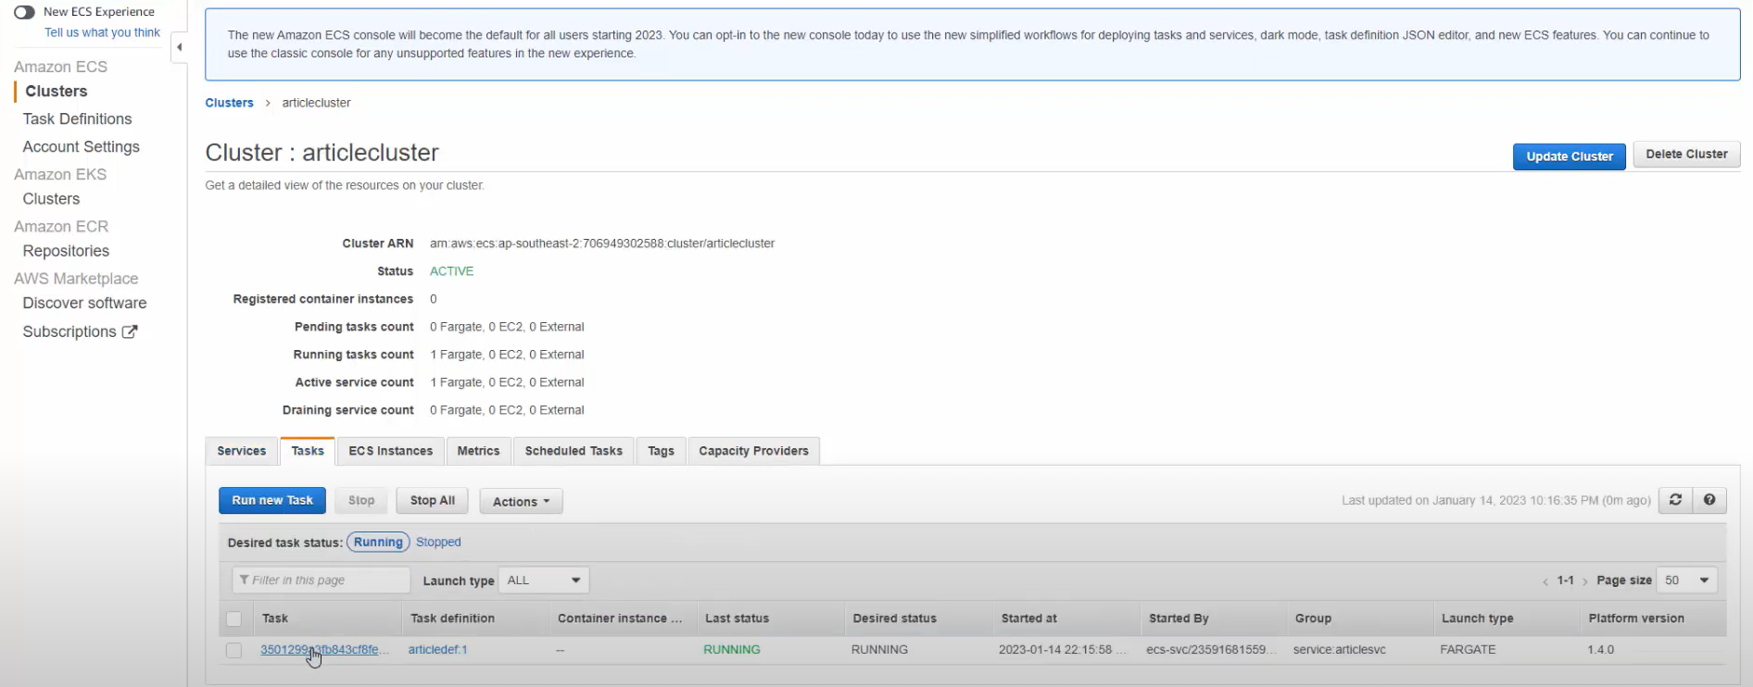Click the ecs-svc/23591681559 started by cell
This screenshot has width=1753, height=687.
pos(1211,650)
